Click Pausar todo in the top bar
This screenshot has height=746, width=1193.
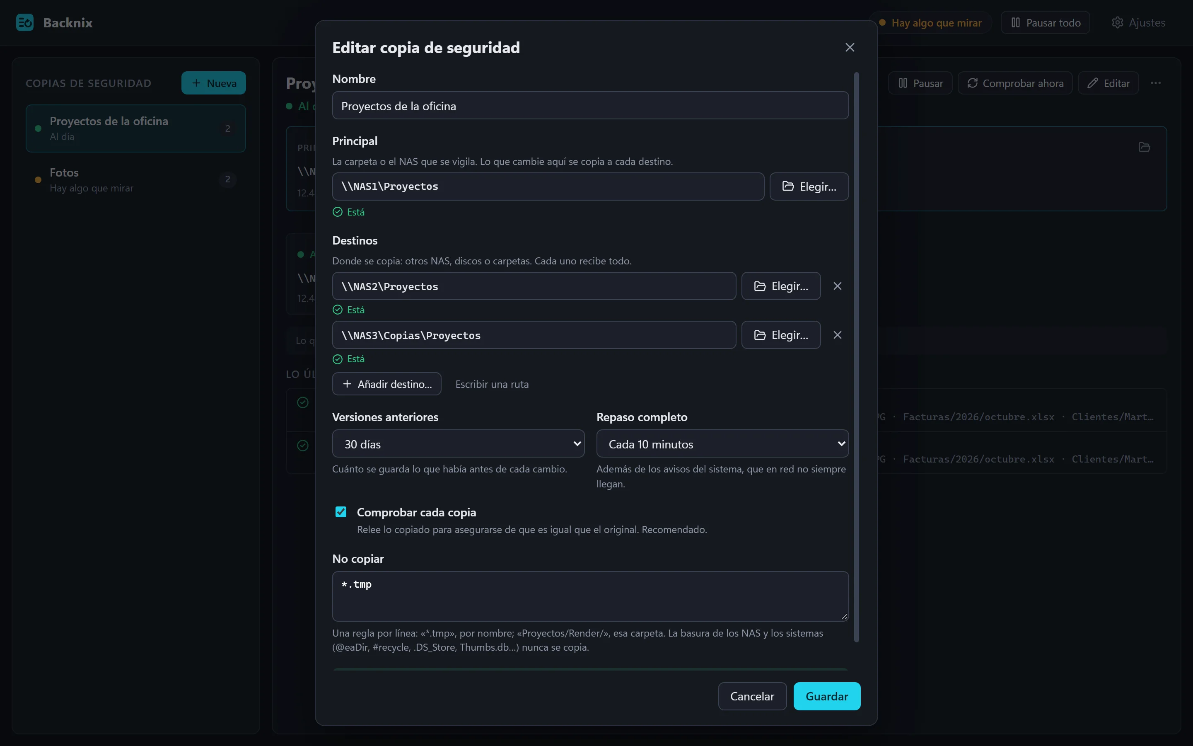click(x=1045, y=23)
